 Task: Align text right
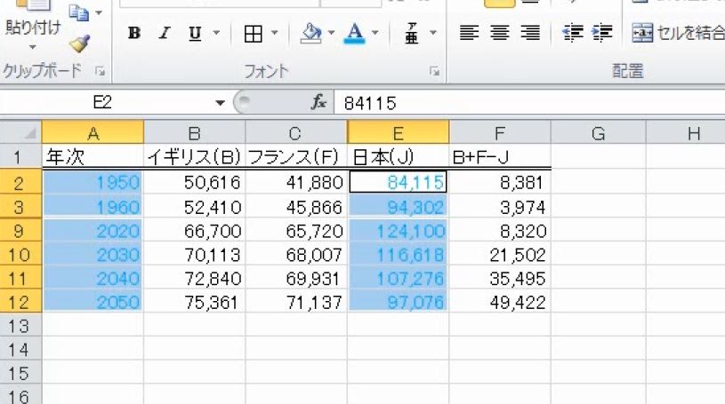click(x=530, y=32)
